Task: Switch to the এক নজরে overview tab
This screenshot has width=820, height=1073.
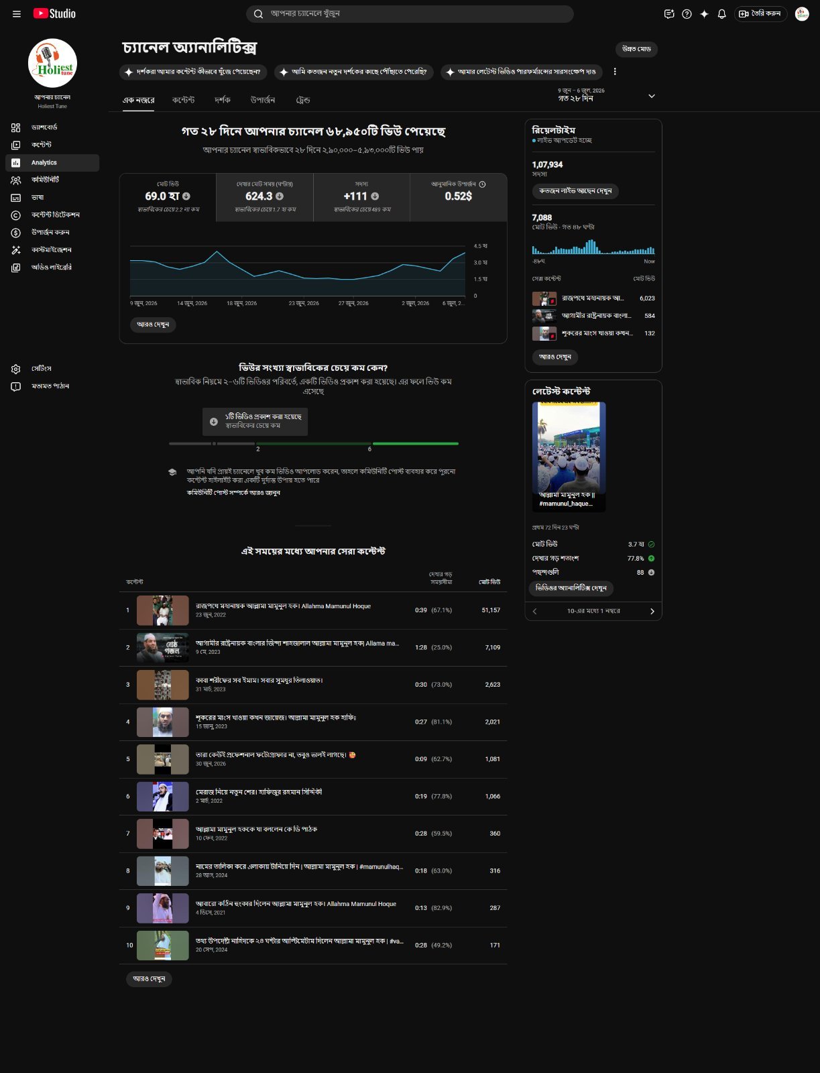Action: 138,100
